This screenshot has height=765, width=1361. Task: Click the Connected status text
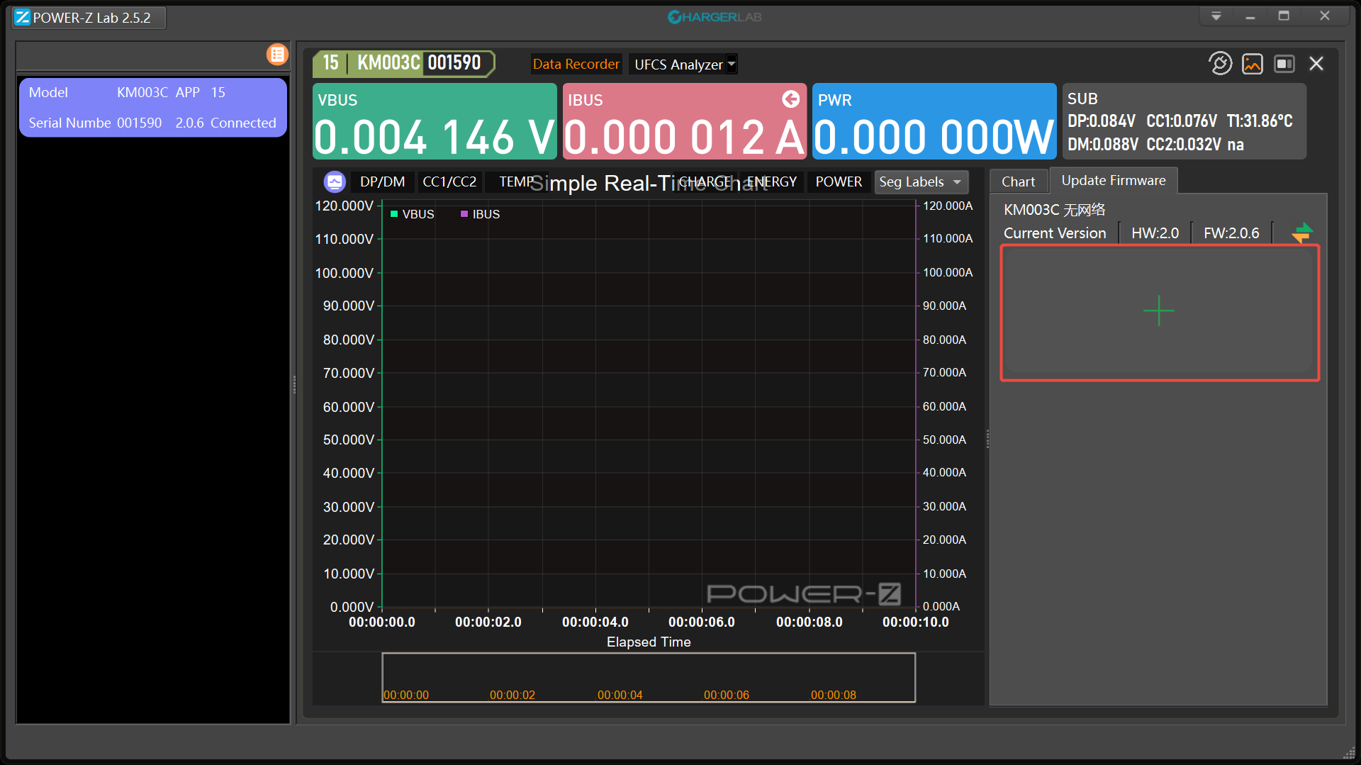243,123
